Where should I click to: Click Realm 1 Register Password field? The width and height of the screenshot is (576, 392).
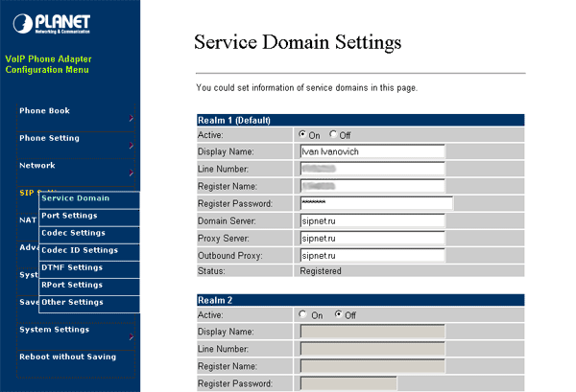(376, 203)
